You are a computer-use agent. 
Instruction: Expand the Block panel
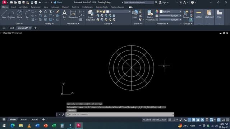point(138,24)
